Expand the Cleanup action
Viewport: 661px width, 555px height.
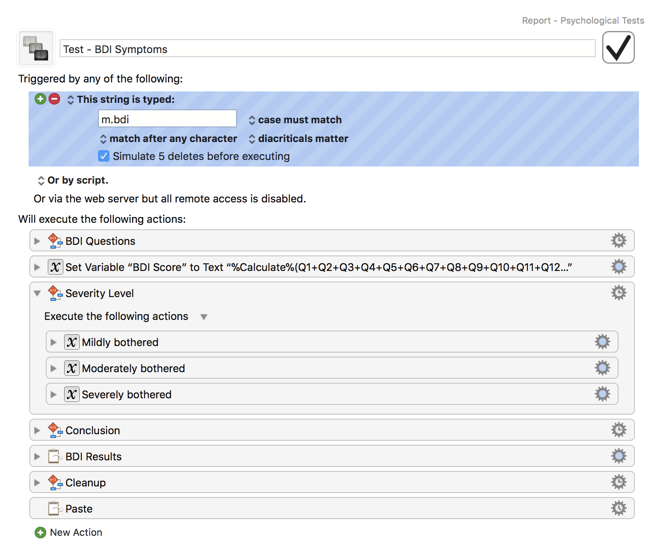[x=37, y=482]
